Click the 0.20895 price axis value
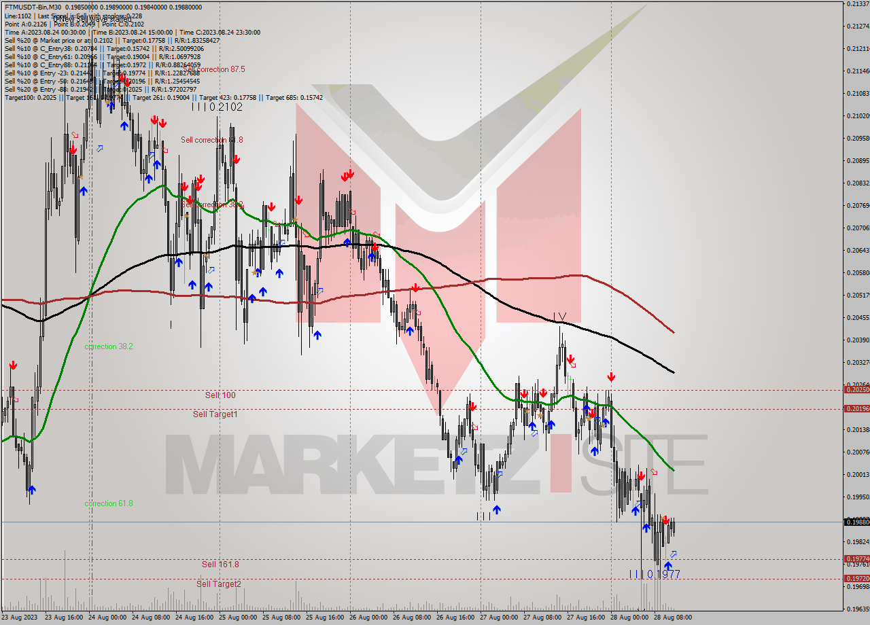This screenshot has height=625, width=870. point(858,161)
